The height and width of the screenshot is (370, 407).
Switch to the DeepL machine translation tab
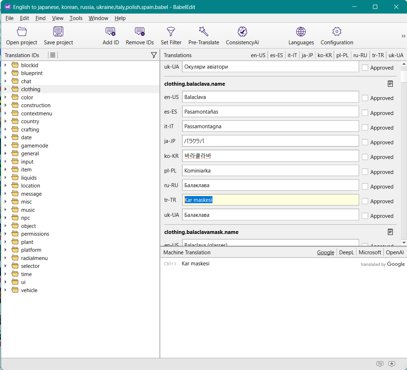click(x=346, y=252)
